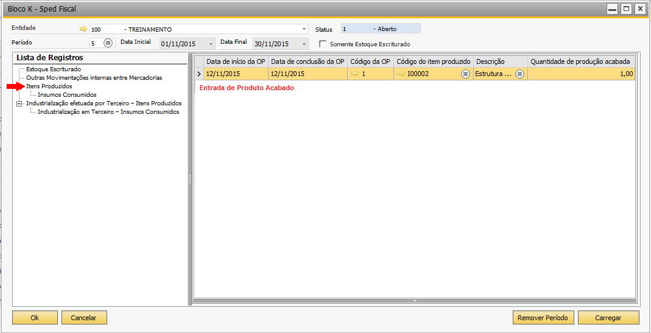Viewport: 651px width, 333px height.
Task: Expand the bottom panel splitter arrow
Action: point(414,300)
